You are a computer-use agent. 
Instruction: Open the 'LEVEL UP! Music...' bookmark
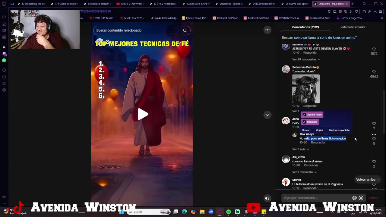(102, 18)
